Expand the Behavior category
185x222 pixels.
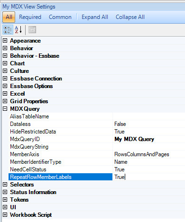pyautogui.click(x=5, y=48)
